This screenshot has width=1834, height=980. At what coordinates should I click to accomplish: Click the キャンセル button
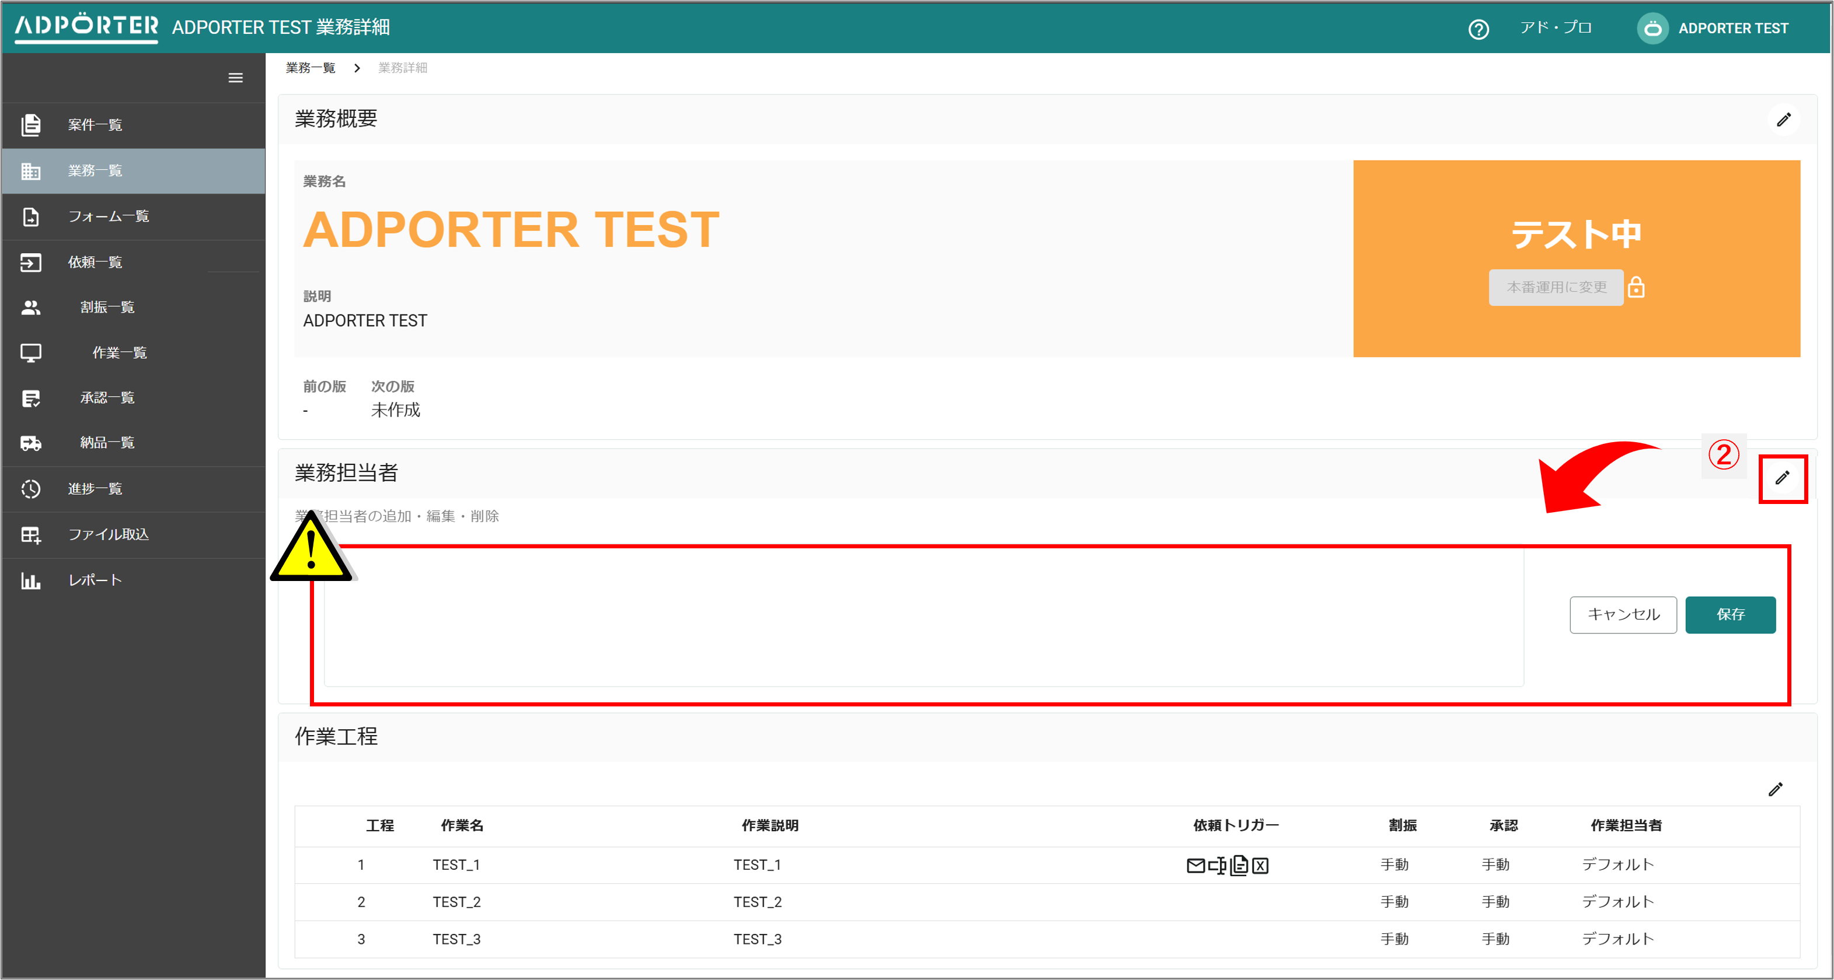(x=1623, y=615)
